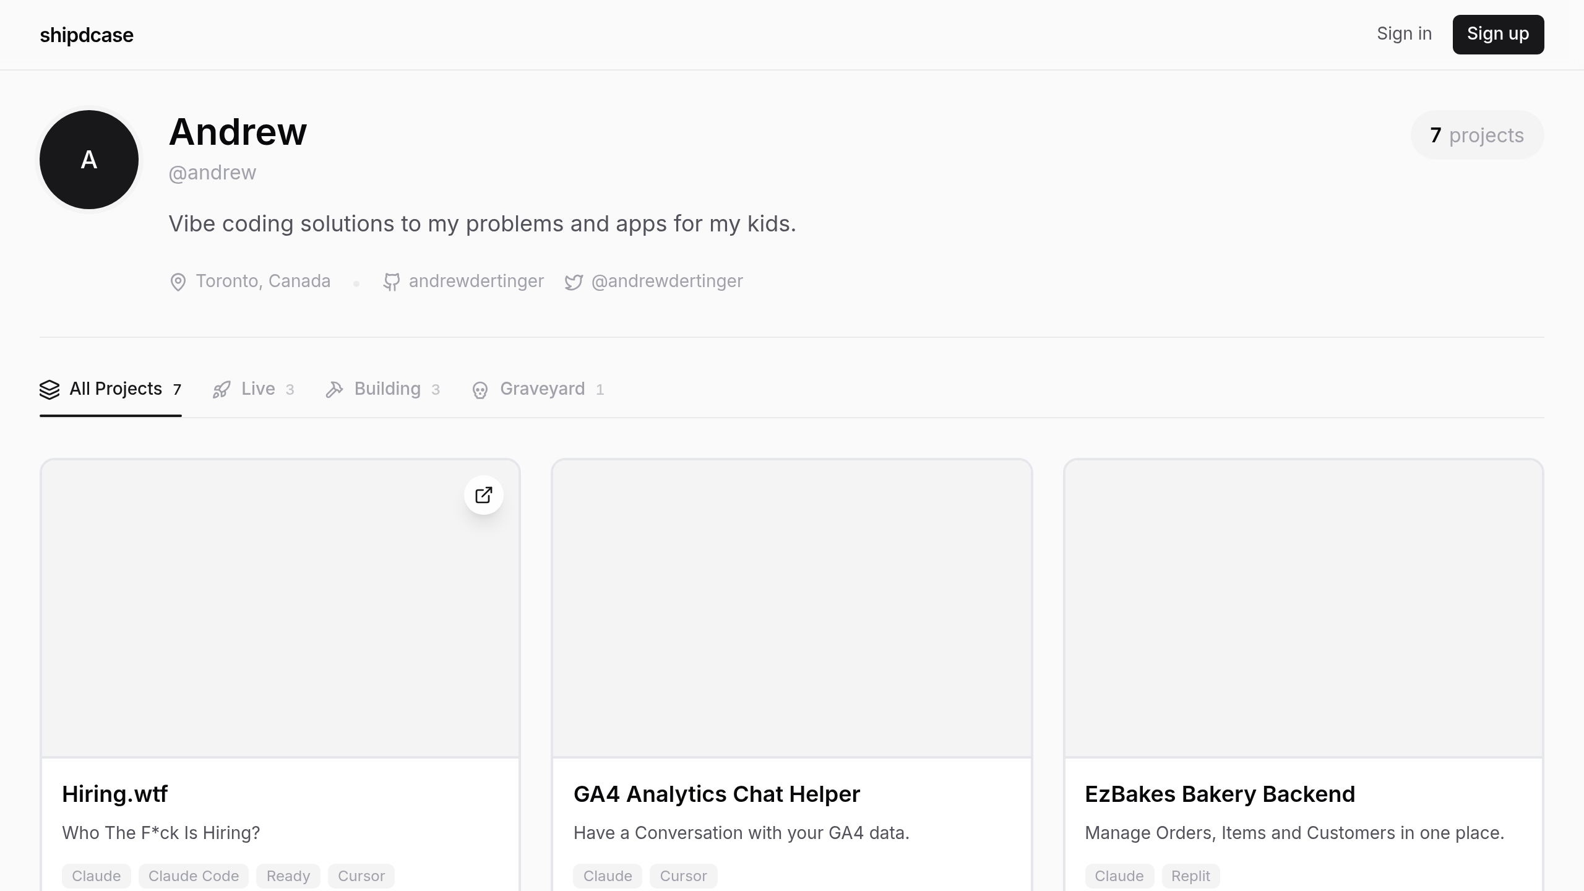1584x891 pixels.
Task: Select the Building projects tab
Action: click(x=387, y=389)
